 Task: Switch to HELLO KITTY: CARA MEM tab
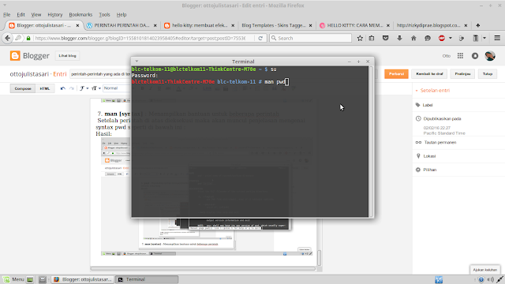tap(354, 25)
